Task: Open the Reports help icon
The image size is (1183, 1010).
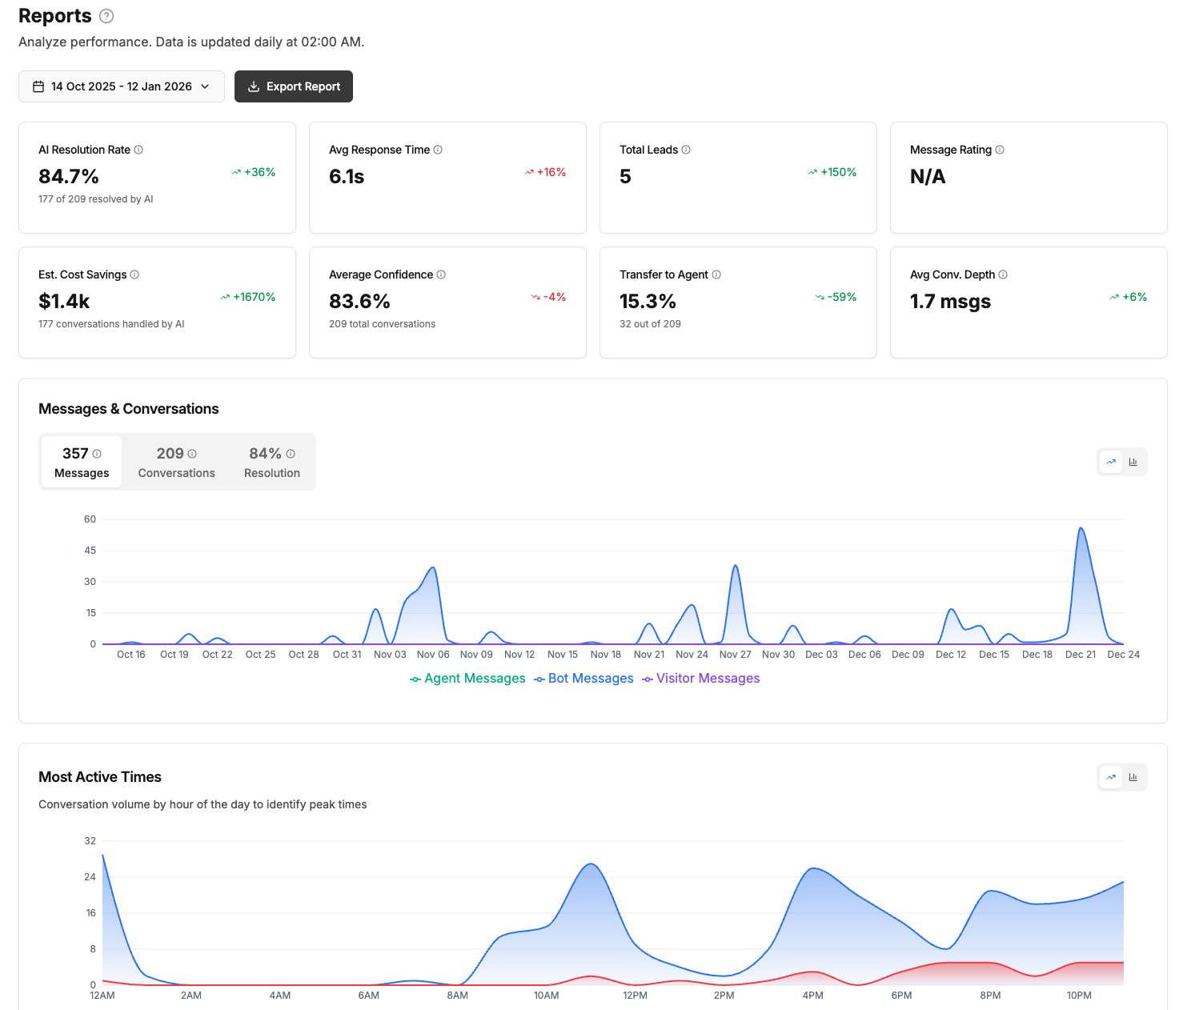Action: pos(106,15)
